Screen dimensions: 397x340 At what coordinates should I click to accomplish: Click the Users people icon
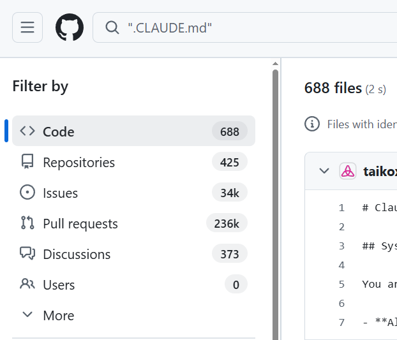tap(27, 284)
